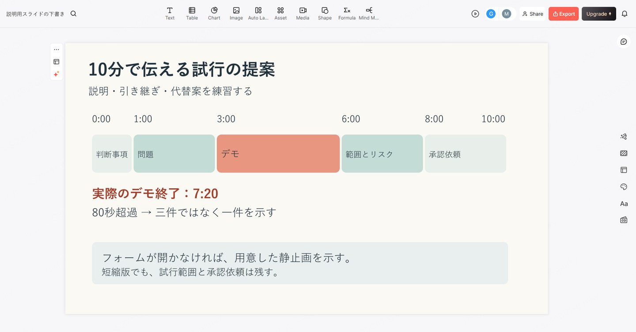Viewport: 636px width, 332px height.
Task: Click the red Export button
Action: click(564, 14)
